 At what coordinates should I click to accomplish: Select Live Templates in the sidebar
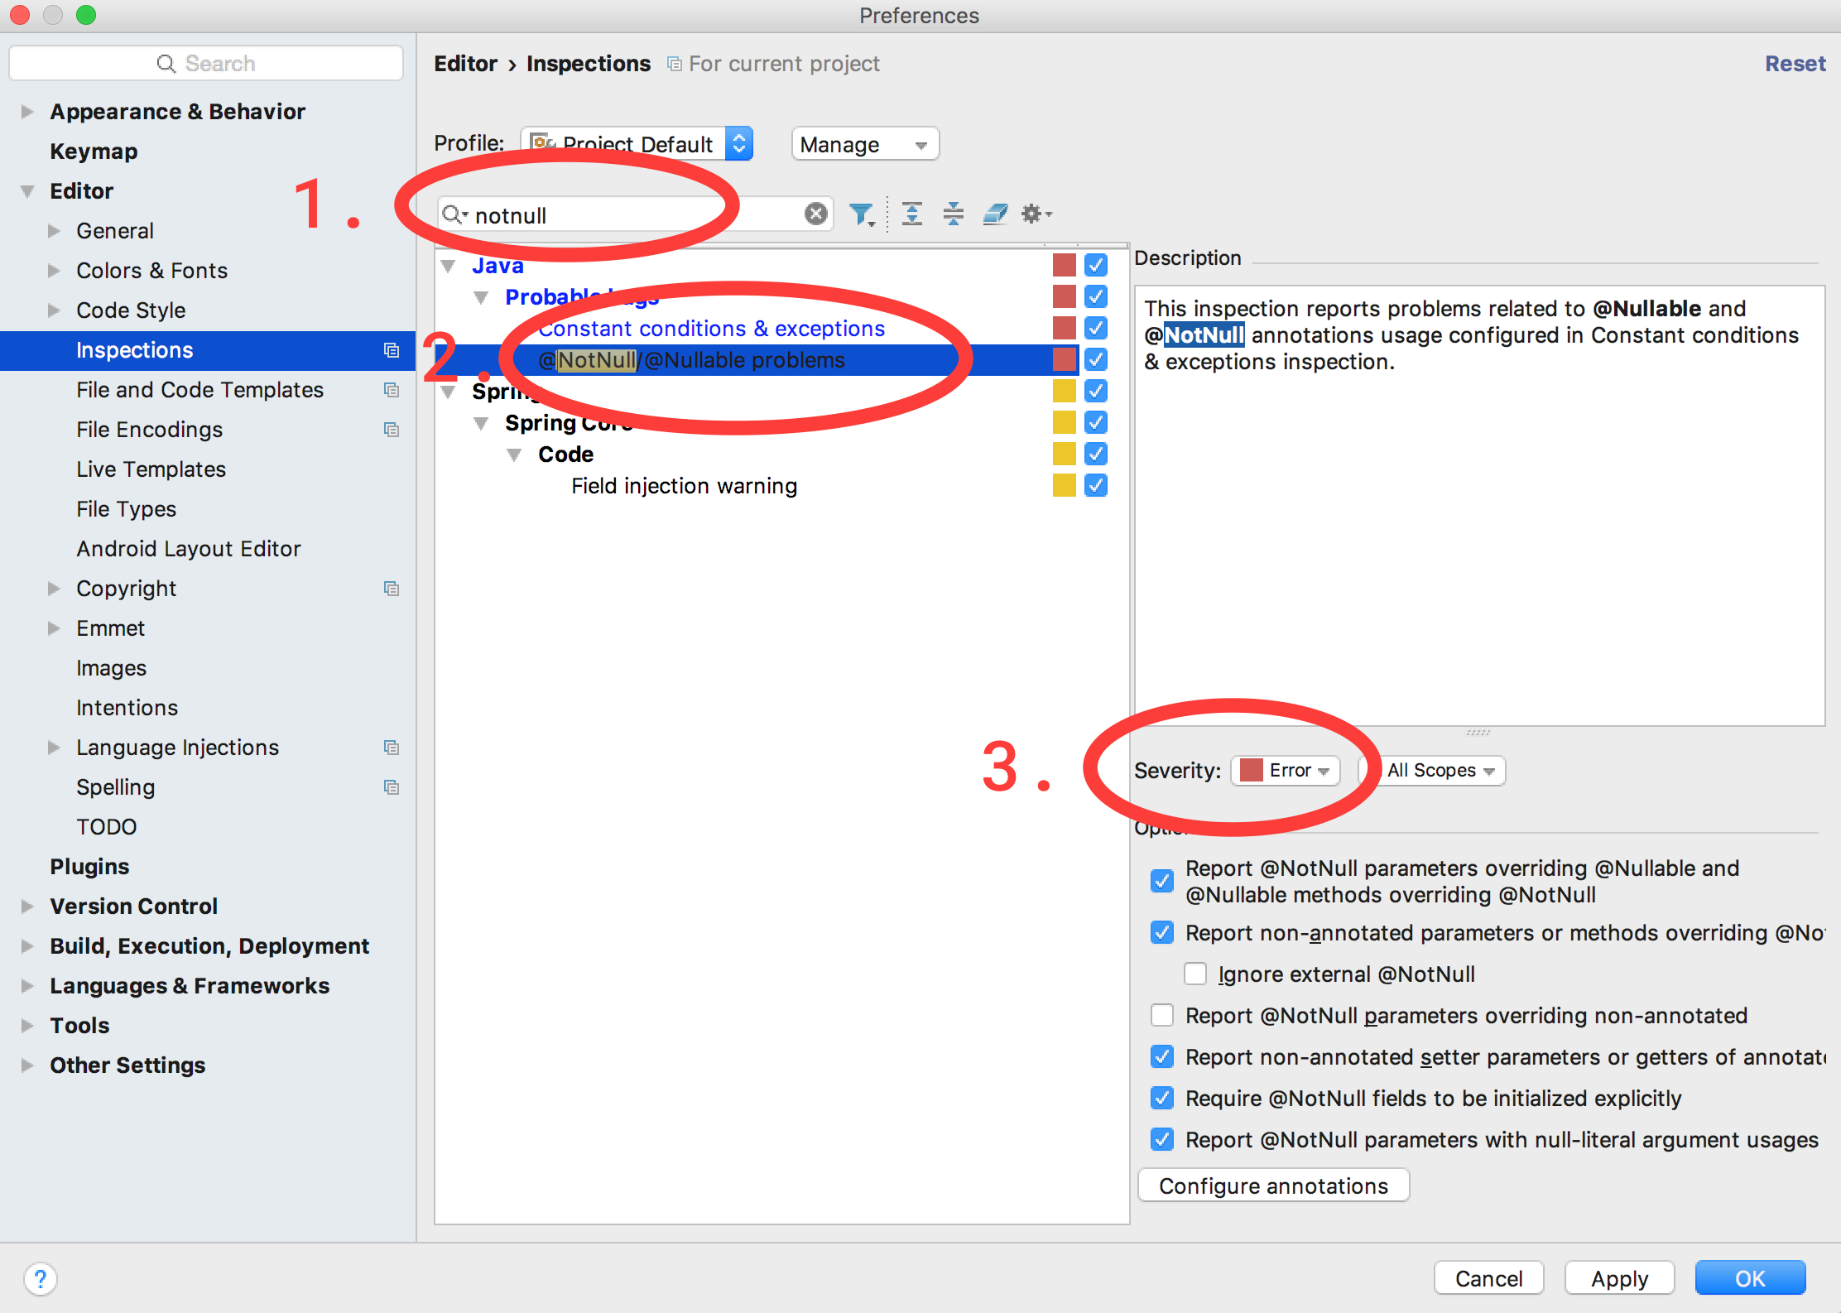(x=151, y=469)
